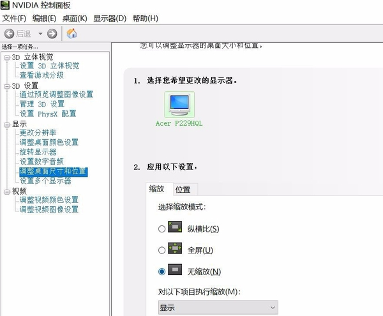Click the 纵横比 scaling mode icon

pyautogui.click(x=175, y=227)
